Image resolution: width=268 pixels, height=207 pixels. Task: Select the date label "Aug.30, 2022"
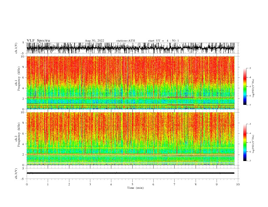(94, 41)
